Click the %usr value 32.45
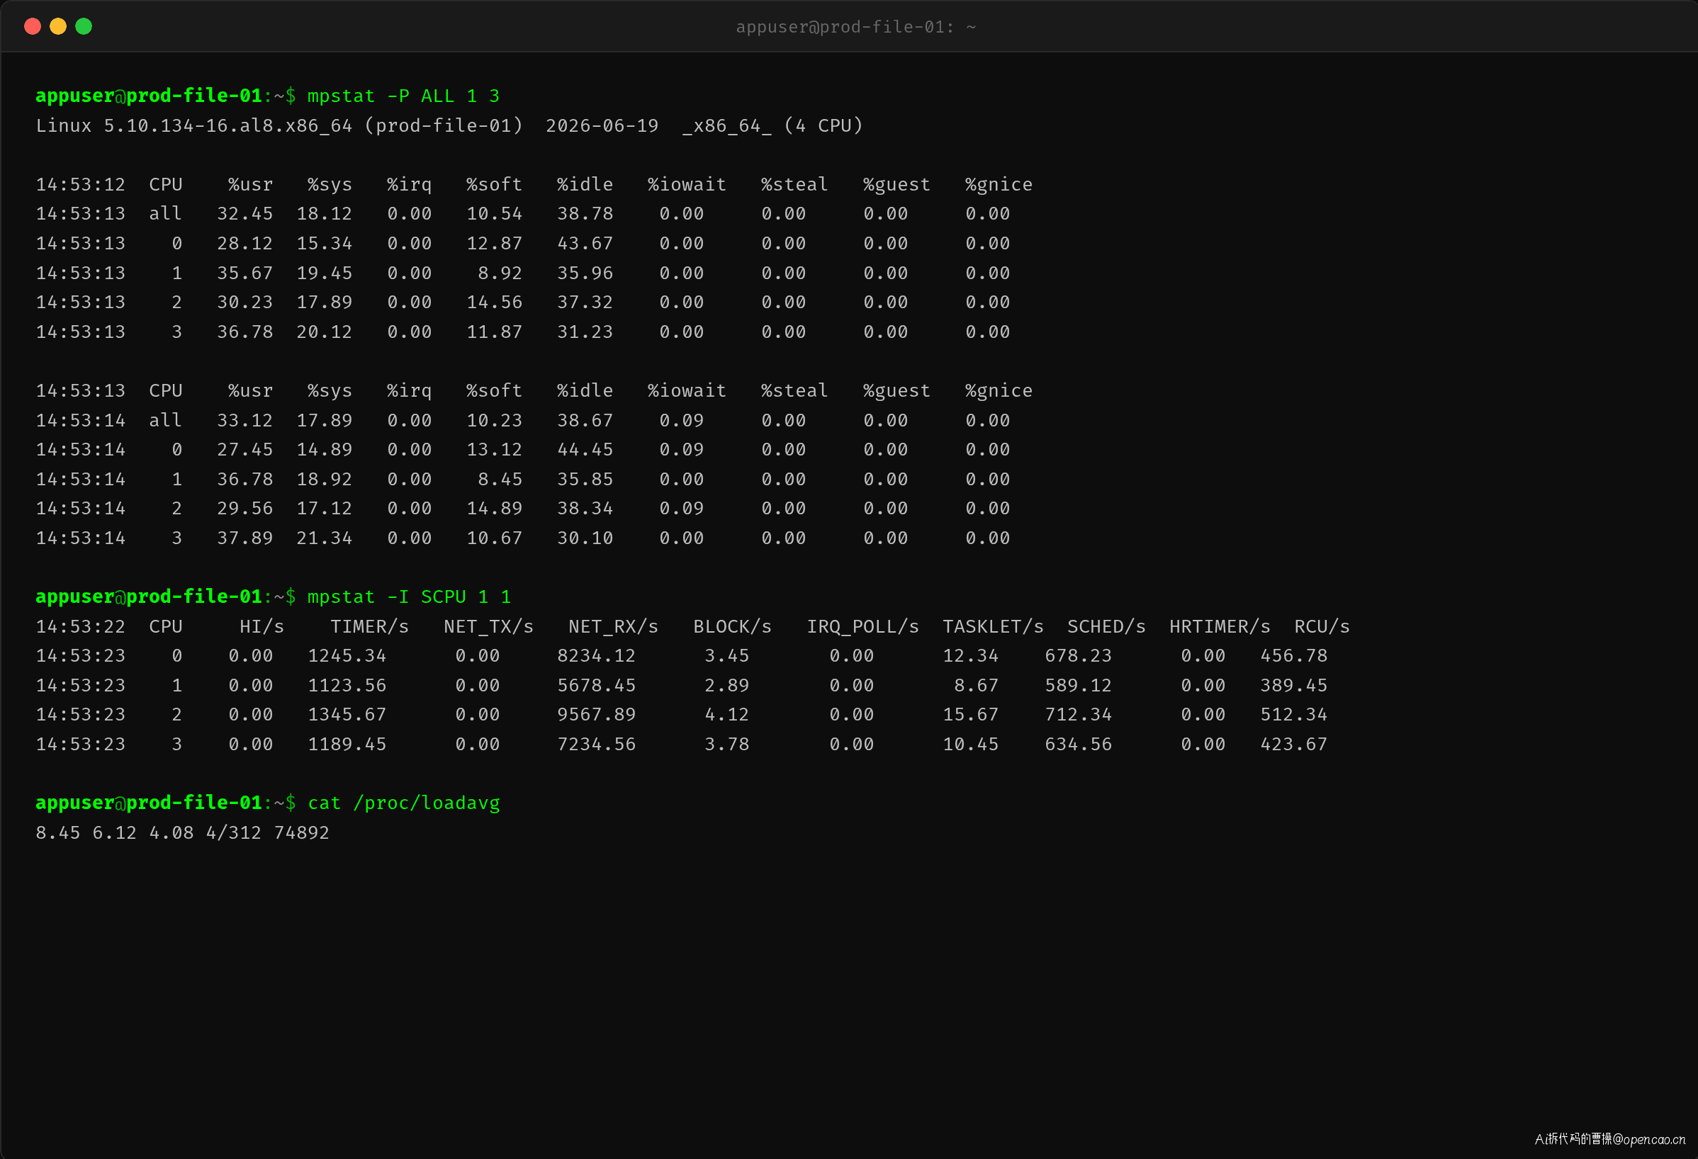The width and height of the screenshot is (1698, 1159). [x=244, y=214]
